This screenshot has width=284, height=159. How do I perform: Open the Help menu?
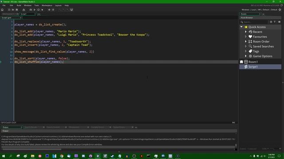coord(67,5)
